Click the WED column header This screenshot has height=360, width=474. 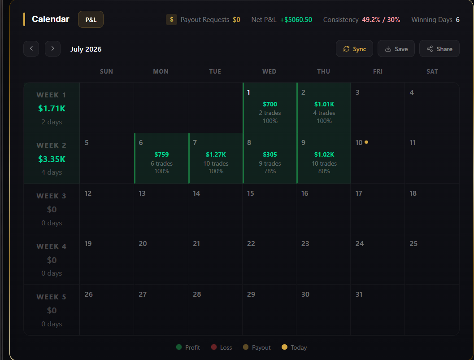pos(270,71)
